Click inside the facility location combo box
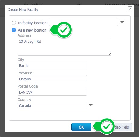This screenshot has height=137, width=139. (x=84, y=22)
